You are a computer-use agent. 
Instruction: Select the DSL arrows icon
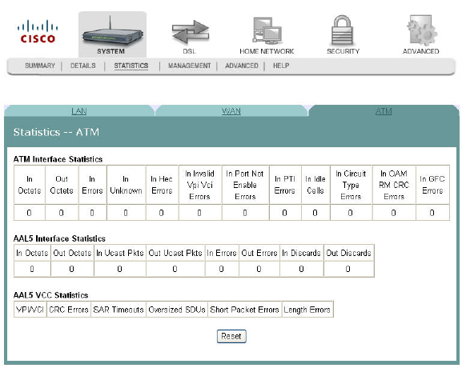point(191,32)
